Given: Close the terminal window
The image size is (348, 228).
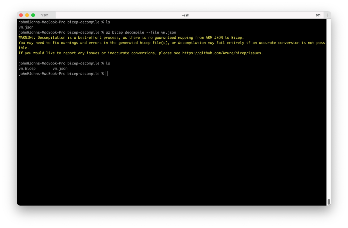Looking at the screenshot, I should point(21,15).
